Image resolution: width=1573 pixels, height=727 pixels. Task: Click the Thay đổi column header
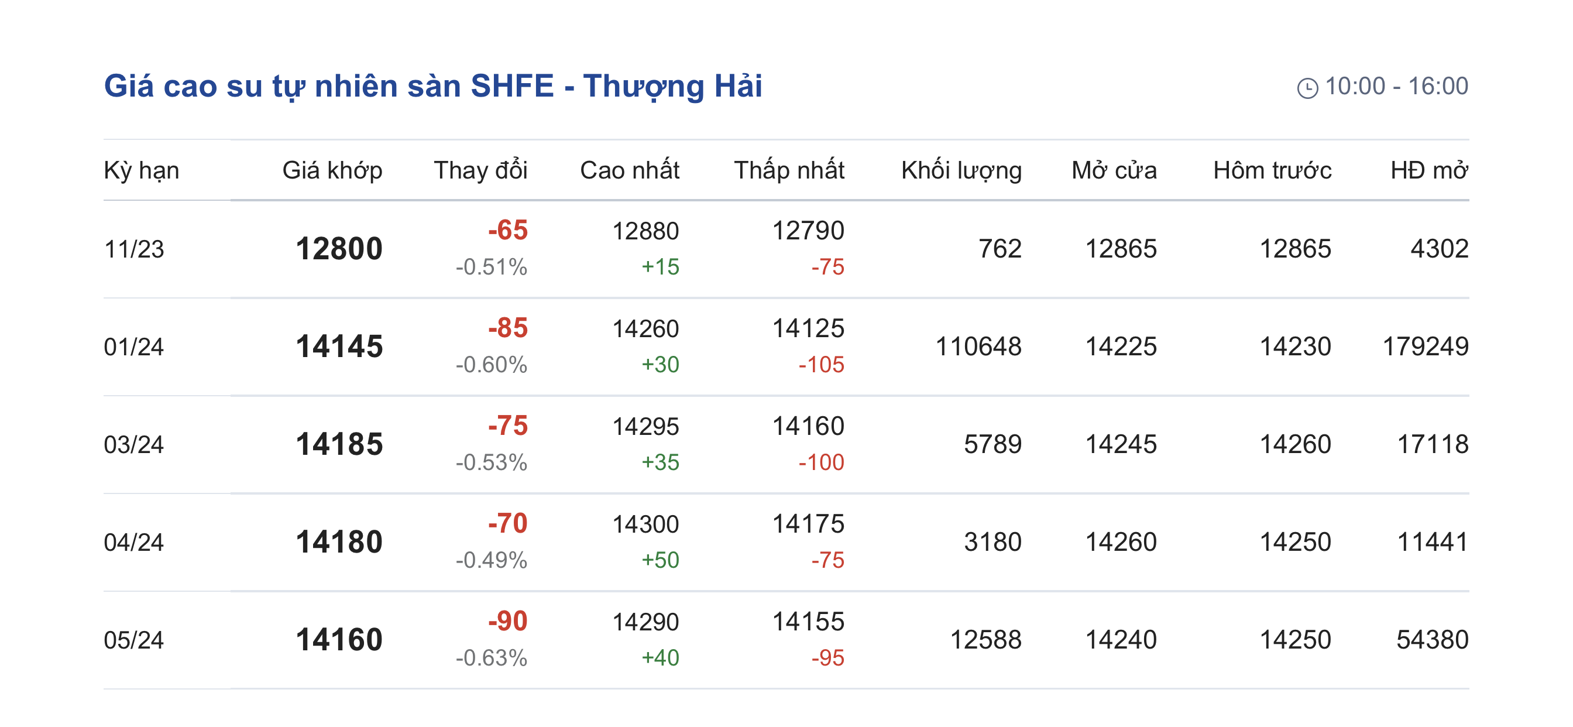coord(480,170)
